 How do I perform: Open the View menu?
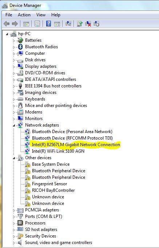(41, 15)
